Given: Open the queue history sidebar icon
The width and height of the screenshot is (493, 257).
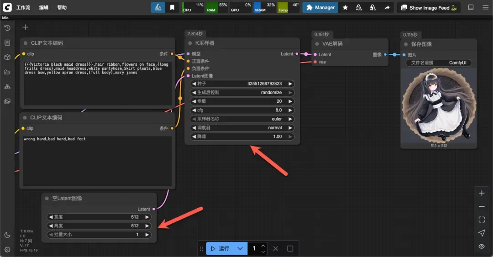Looking at the screenshot, I should [x=7, y=28].
